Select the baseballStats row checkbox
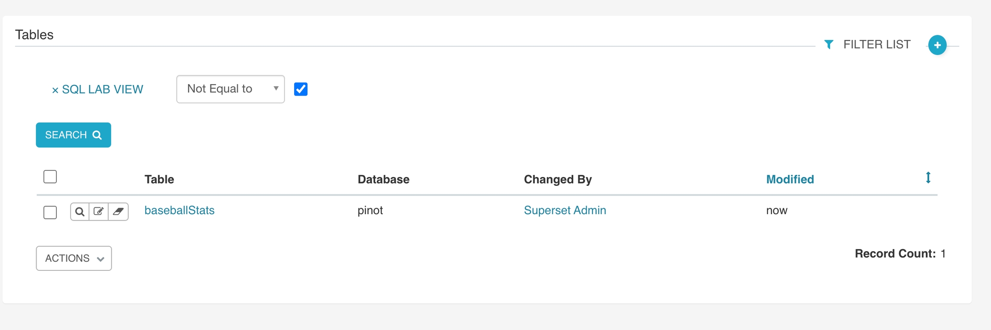This screenshot has height=330, width=991. pos(50,212)
